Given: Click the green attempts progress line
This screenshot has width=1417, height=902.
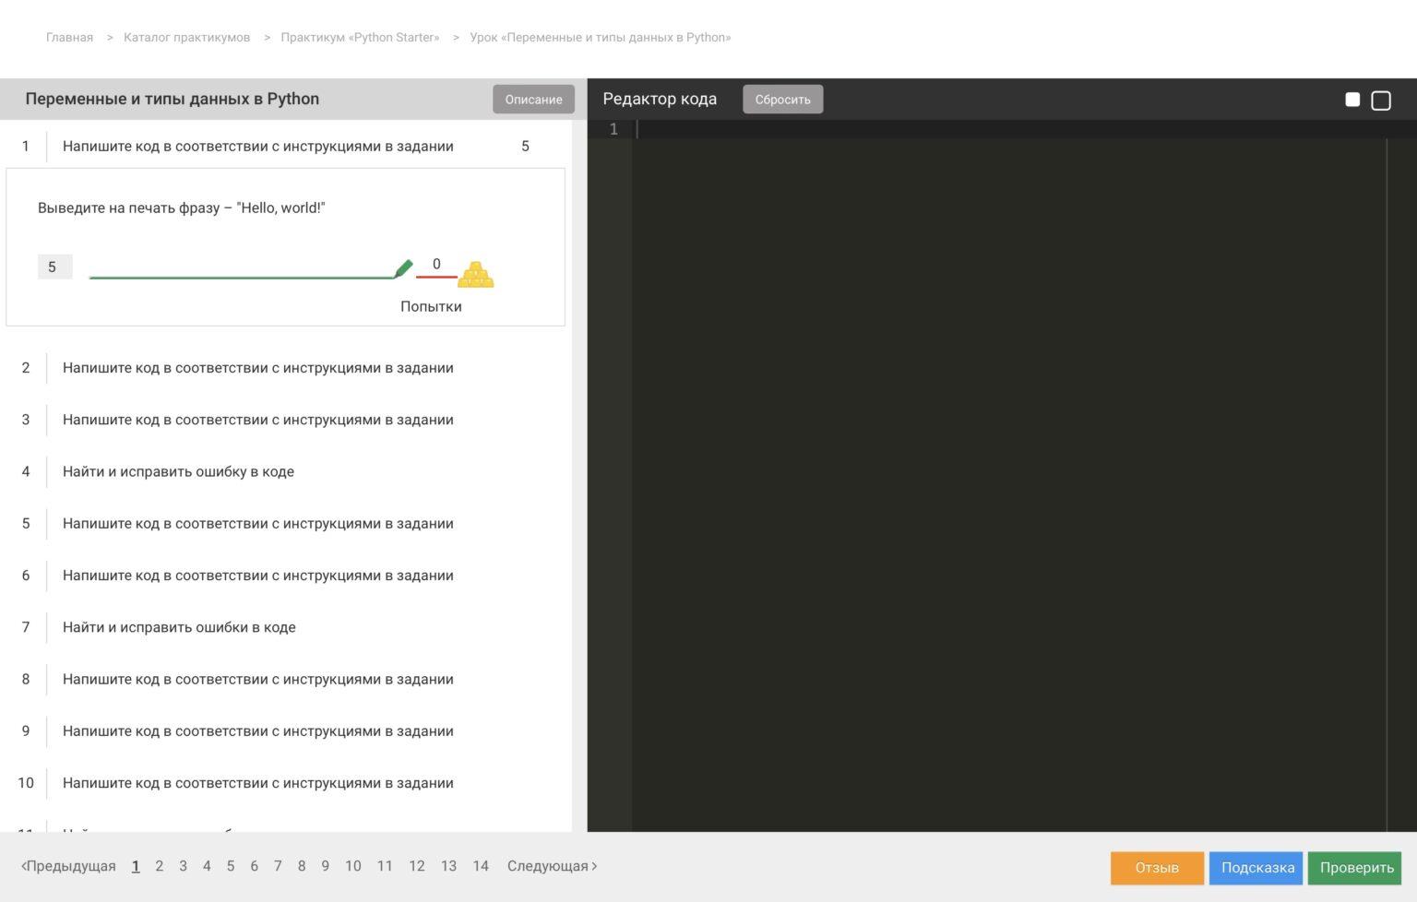Looking at the screenshot, I should (240, 277).
